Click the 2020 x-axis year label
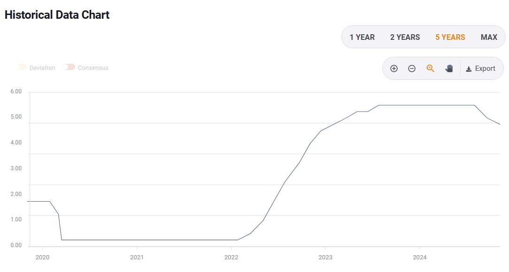The height and width of the screenshot is (272, 509). (x=42, y=257)
